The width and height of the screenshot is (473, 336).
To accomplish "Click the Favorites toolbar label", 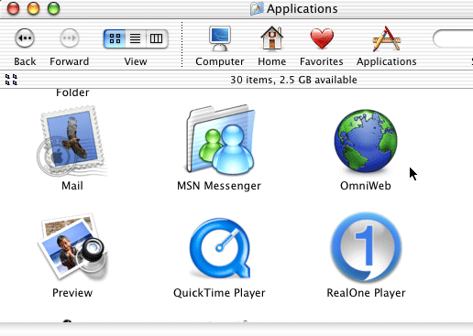I will point(322,61).
